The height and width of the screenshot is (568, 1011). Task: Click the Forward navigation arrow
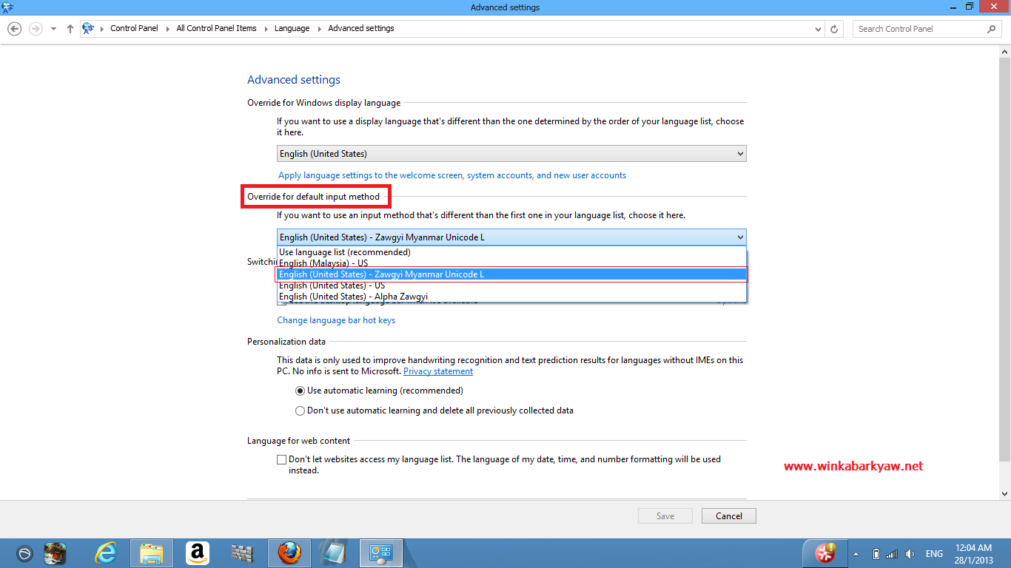35,29
